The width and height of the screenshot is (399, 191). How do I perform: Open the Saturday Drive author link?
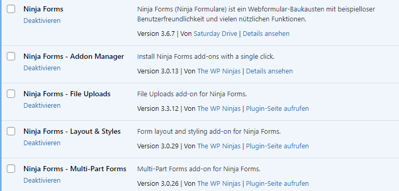point(215,34)
